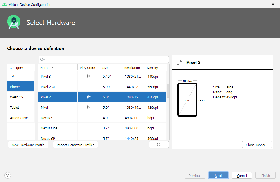Click the phone outline preview diagram
The image size is (280, 182).
point(187,100)
